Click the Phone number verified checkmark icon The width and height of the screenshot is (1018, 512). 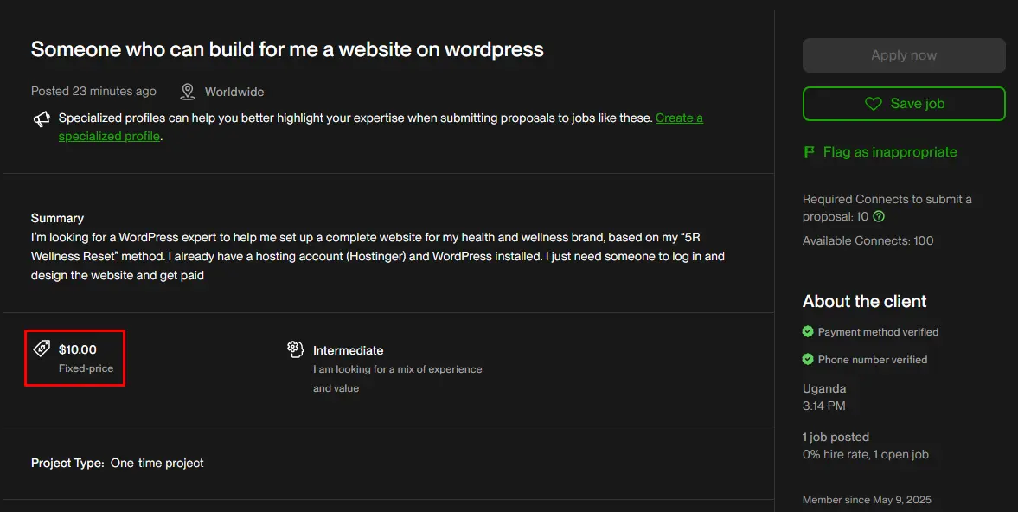click(808, 359)
